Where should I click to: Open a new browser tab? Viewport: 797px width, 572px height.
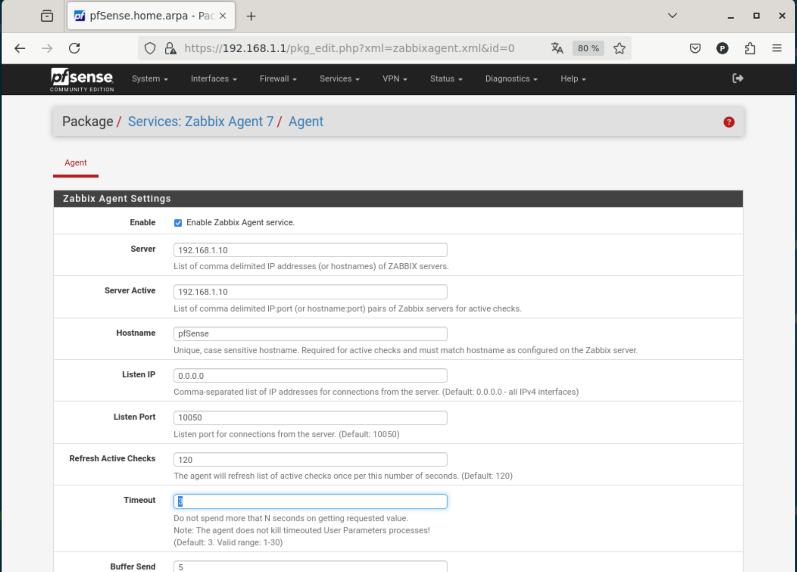pyautogui.click(x=251, y=16)
